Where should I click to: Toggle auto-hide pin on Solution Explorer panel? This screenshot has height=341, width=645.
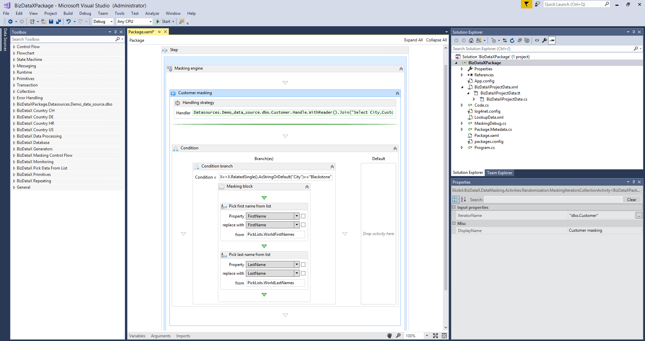point(634,32)
